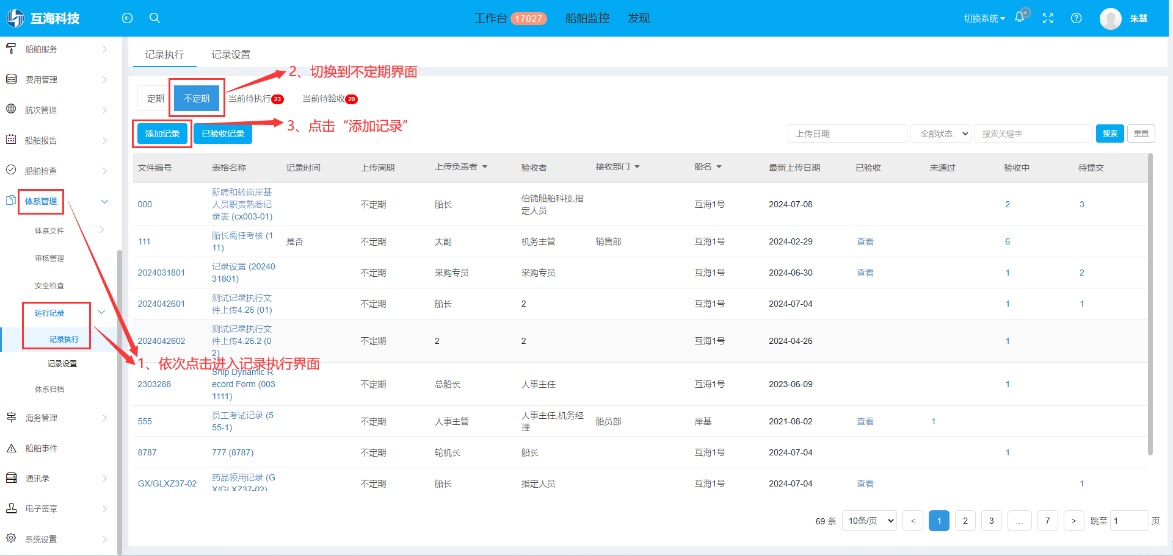This screenshot has height=556, width=1173.
Task: Open 审核管理 in the sidebar
Action: click(x=49, y=258)
